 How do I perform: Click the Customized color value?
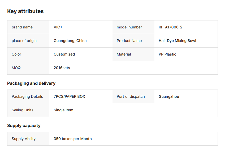pos(64,54)
